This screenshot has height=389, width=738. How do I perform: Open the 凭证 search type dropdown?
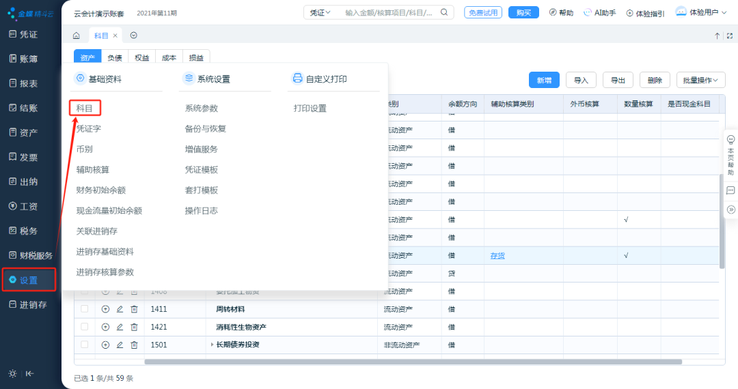click(320, 13)
